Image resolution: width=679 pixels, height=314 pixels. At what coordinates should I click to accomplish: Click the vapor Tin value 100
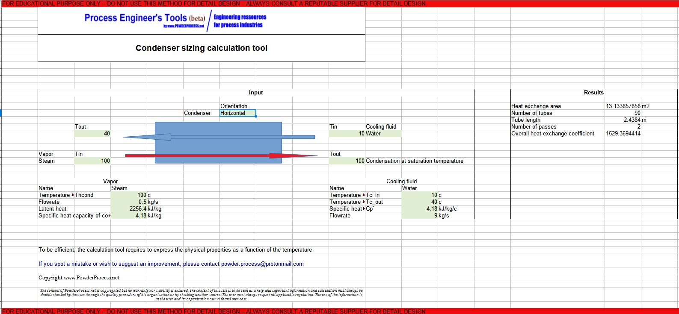coord(92,161)
